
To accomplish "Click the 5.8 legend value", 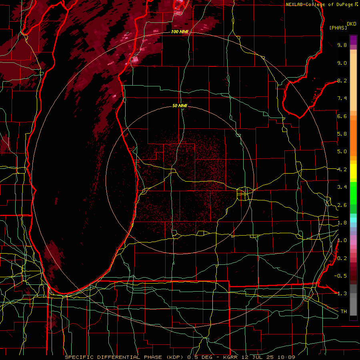I will 342,134.
